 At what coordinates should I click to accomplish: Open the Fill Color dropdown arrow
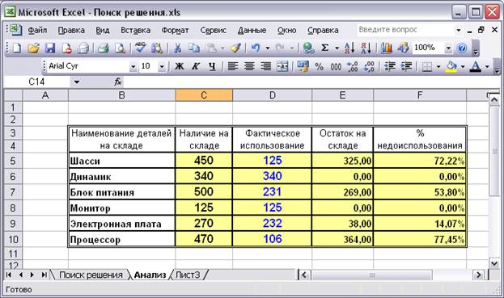tap(463, 66)
